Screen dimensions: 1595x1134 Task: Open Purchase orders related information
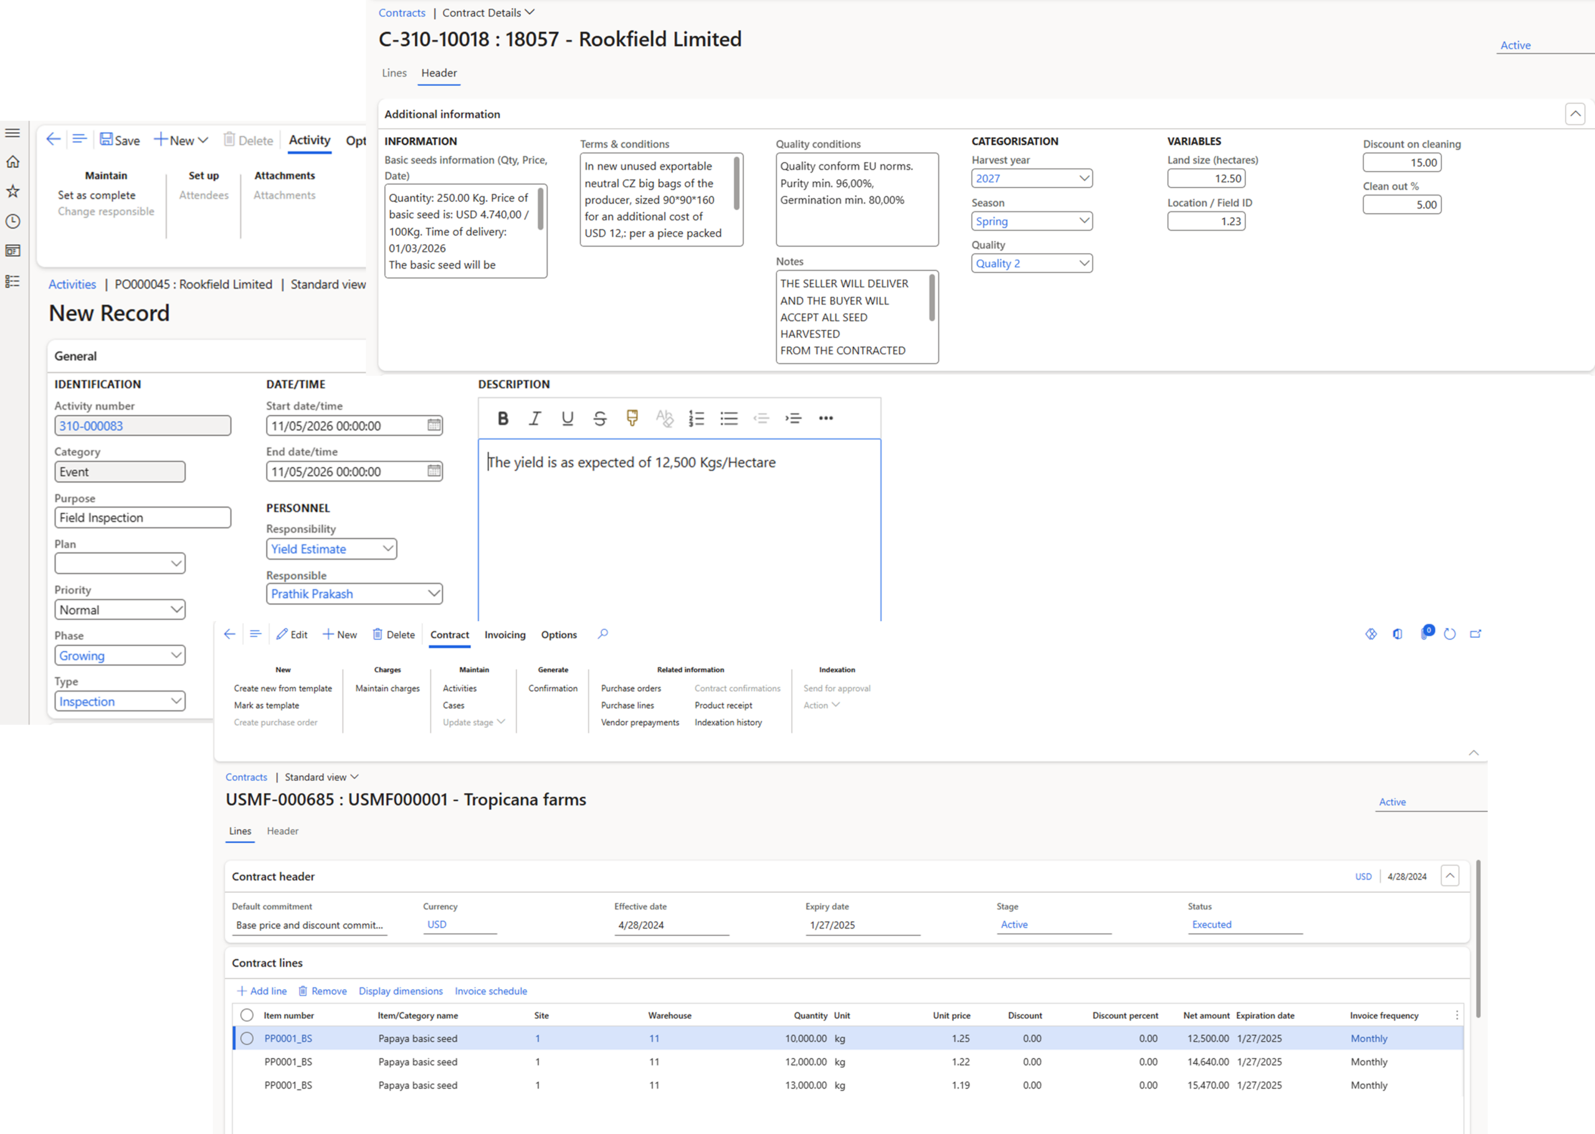tap(631, 688)
